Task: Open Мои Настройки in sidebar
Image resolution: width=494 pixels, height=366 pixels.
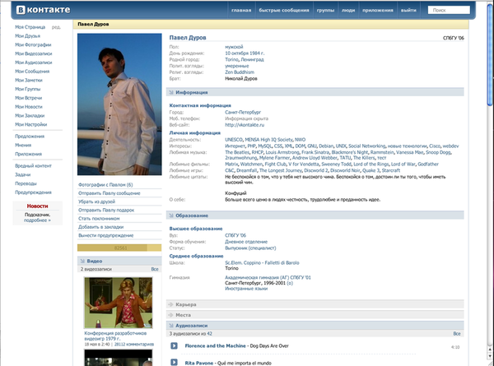Action: point(31,124)
